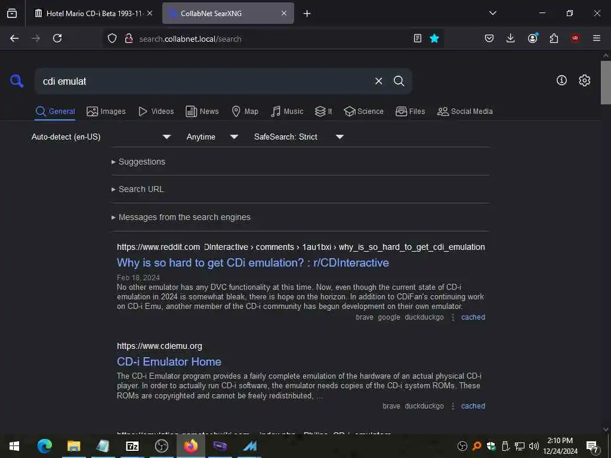Open OBS Studio from the taskbar

tap(161, 446)
